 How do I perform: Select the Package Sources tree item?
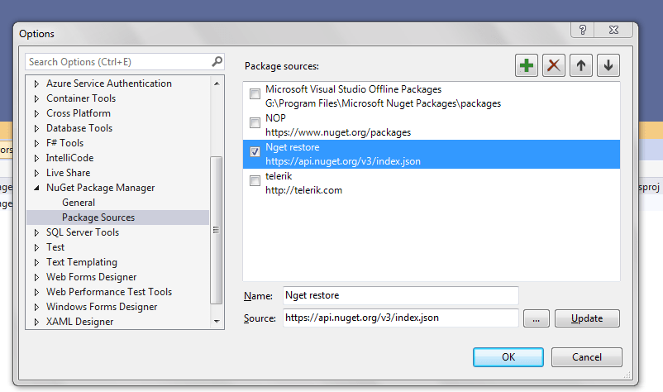(x=98, y=218)
